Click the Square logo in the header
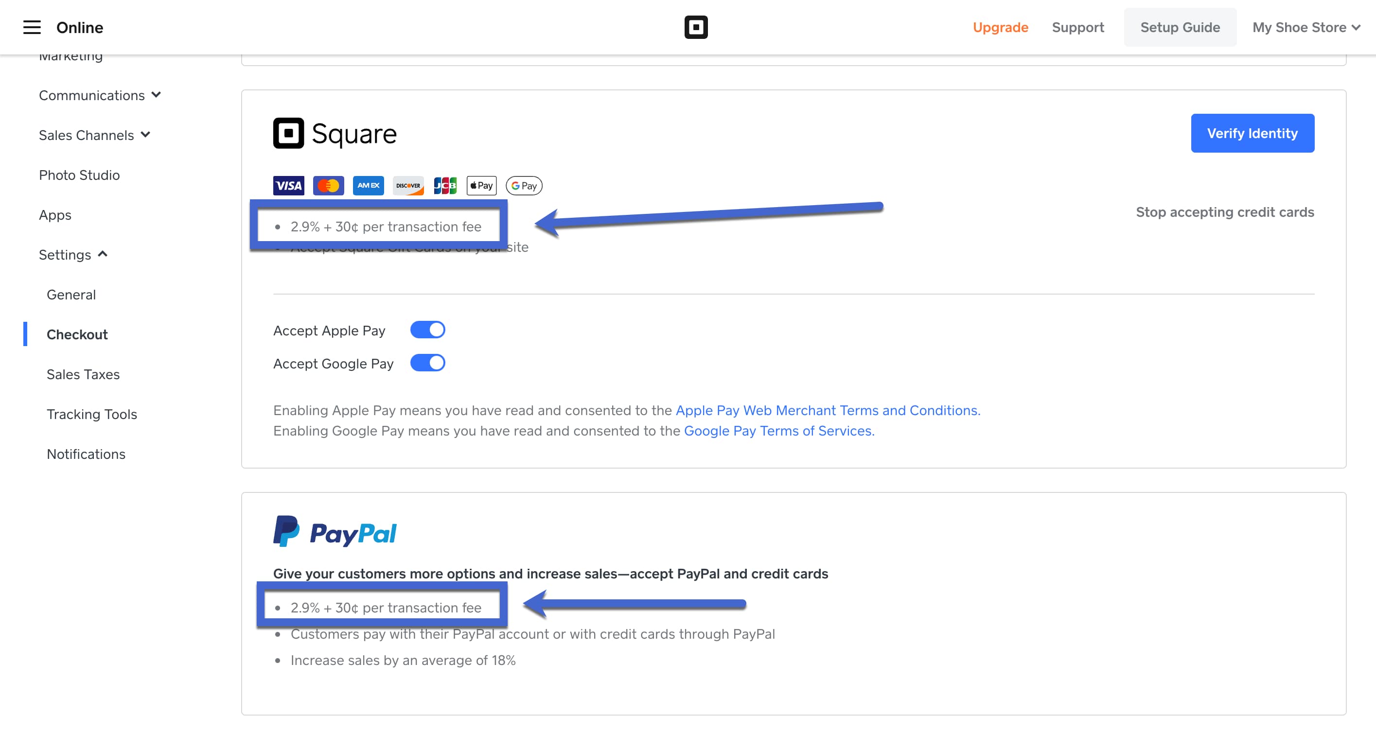The image size is (1376, 734). [x=697, y=27]
